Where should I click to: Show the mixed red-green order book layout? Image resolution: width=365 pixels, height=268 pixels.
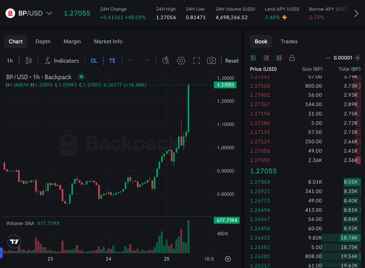279,58
